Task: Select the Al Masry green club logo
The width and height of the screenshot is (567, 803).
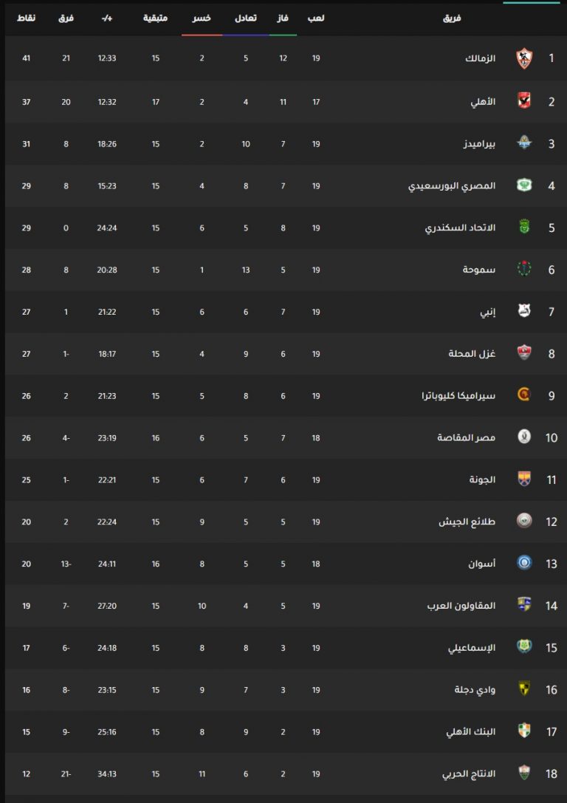Action: coord(524,185)
